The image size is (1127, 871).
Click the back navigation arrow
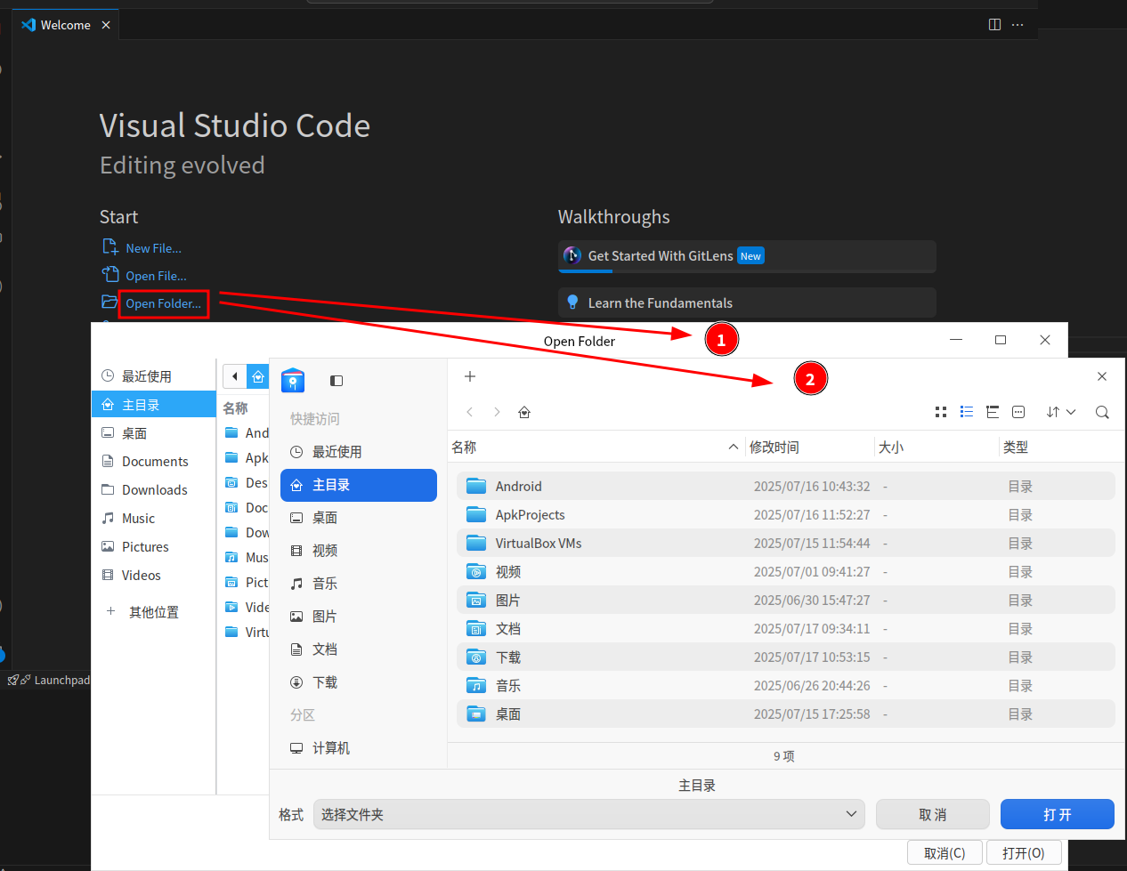pyautogui.click(x=470, y=412)
